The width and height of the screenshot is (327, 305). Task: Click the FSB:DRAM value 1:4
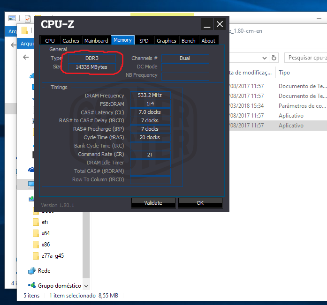pos(150,104)
